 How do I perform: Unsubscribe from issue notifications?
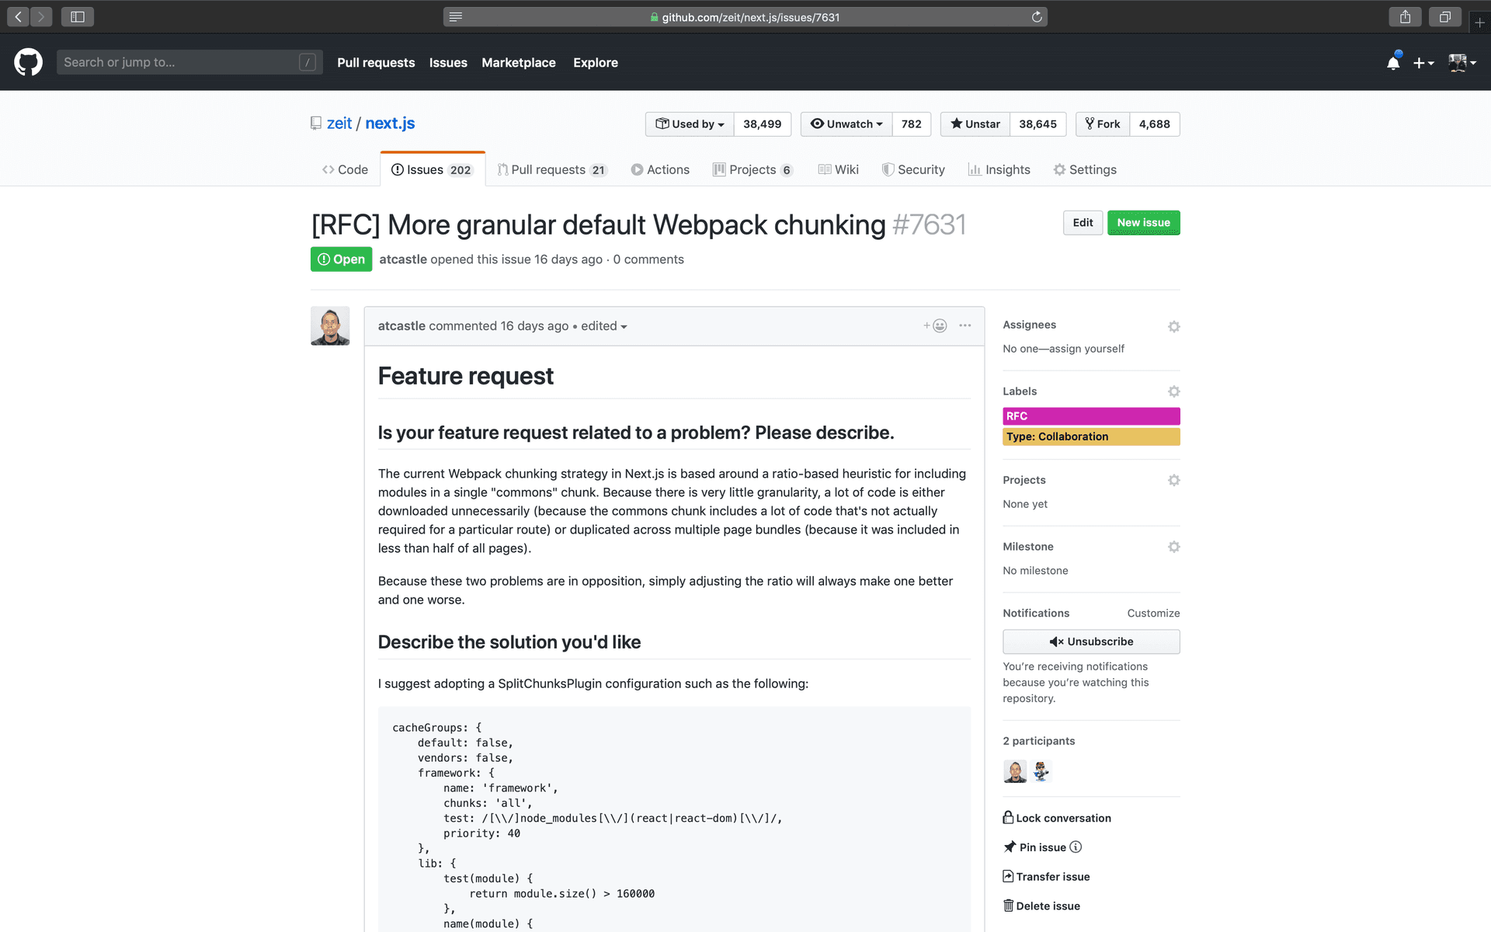point(1091,642)
